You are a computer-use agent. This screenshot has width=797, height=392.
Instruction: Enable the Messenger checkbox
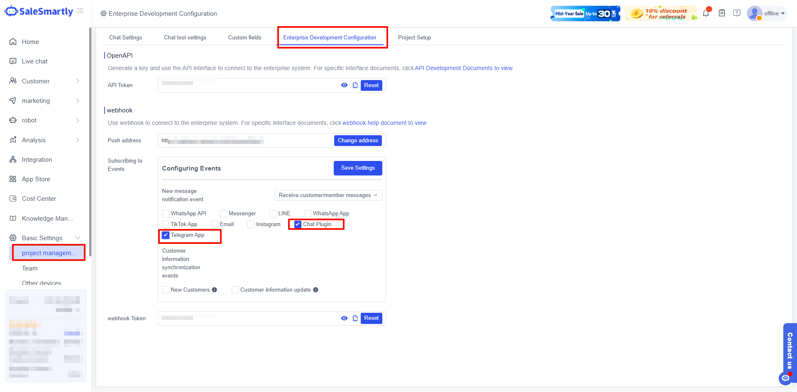pyautogui.click(x=224, y=214)
